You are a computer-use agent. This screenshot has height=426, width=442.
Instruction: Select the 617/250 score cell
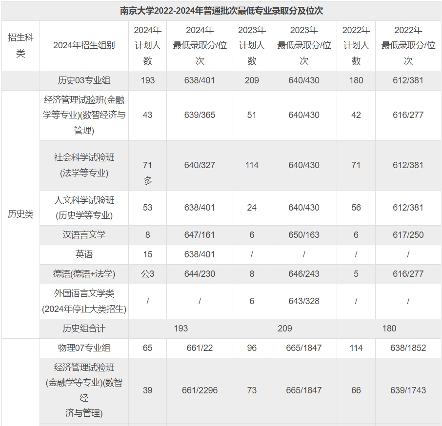point(408,235)
